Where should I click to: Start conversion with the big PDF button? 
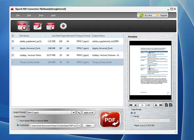(x=110, y=119)
